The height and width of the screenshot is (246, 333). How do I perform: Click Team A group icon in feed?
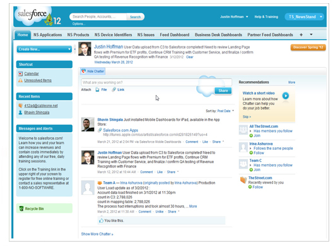100,183
